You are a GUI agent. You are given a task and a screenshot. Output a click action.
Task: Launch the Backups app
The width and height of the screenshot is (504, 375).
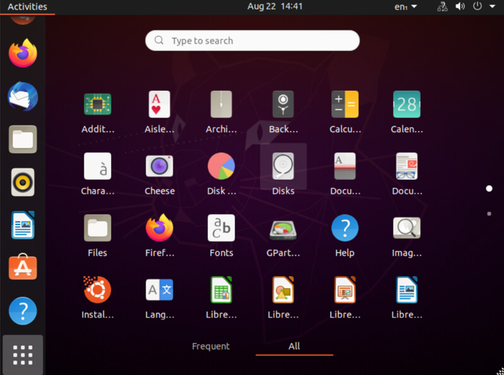click(283, 104)
